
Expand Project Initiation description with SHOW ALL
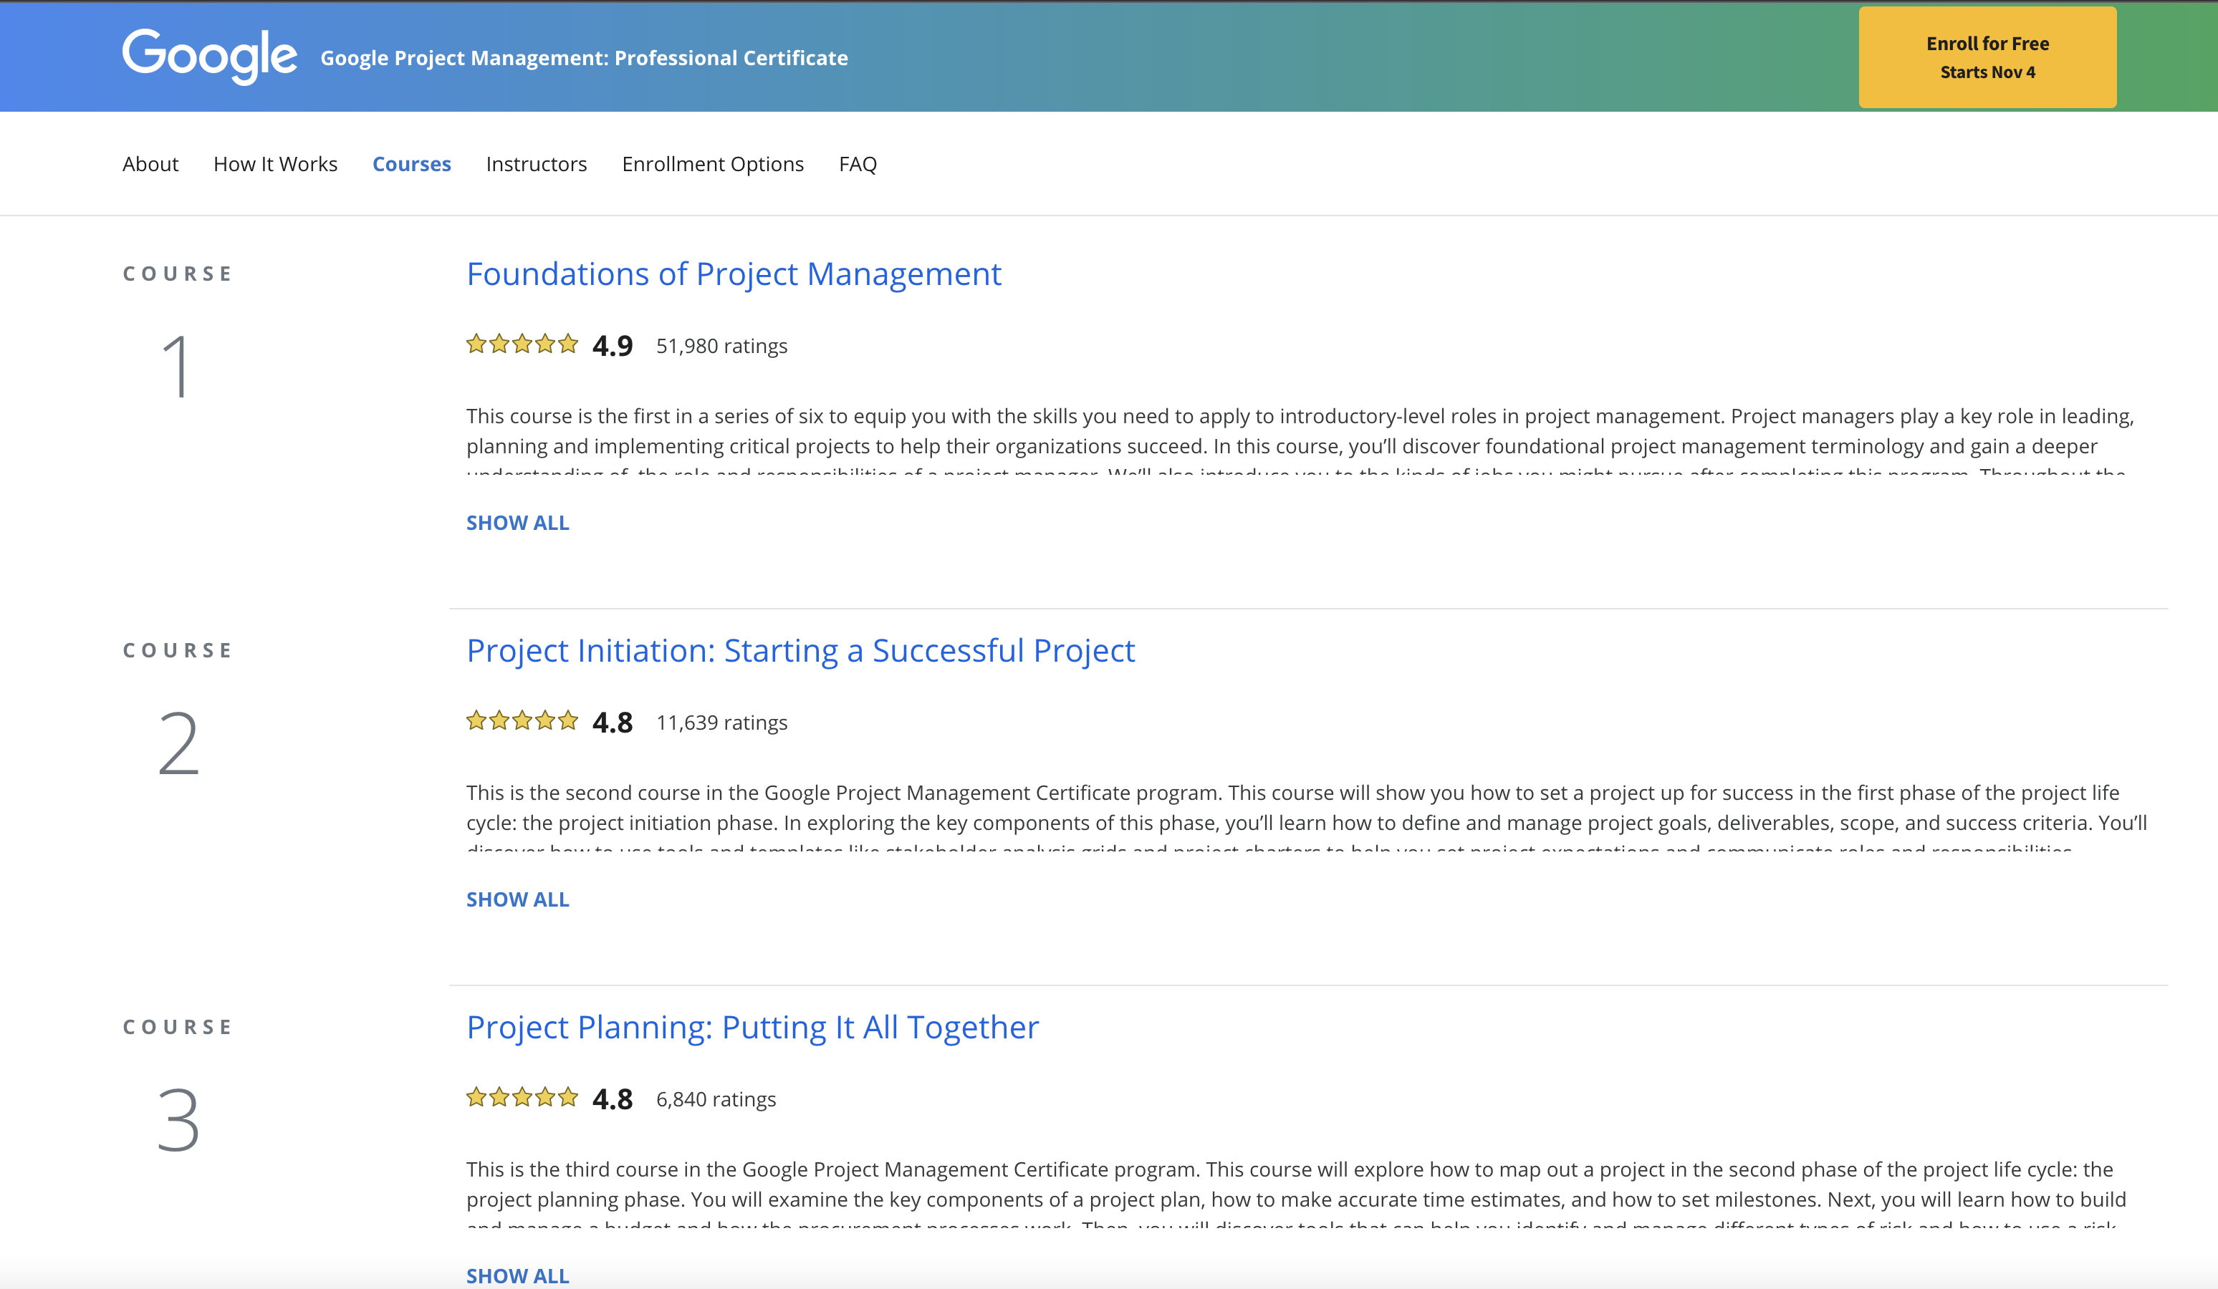(517, 899)
